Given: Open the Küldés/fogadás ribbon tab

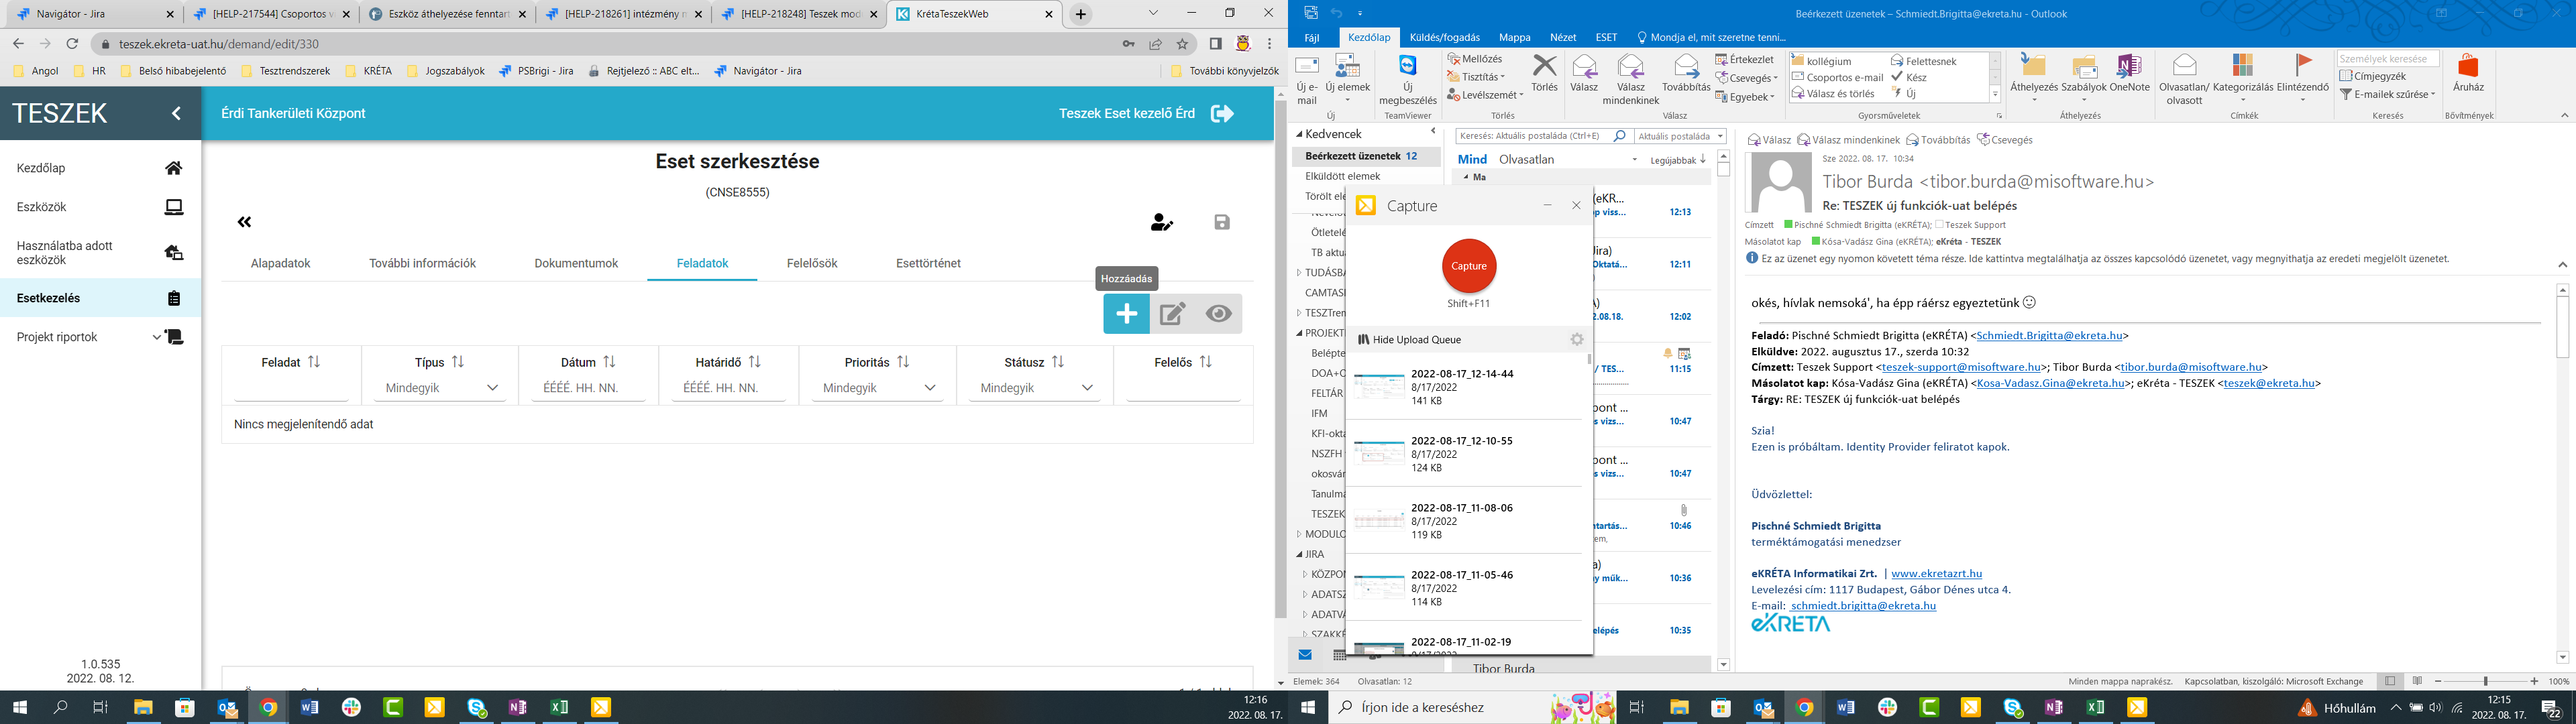Looking at the screenshot, I should tap(1444, 37).
